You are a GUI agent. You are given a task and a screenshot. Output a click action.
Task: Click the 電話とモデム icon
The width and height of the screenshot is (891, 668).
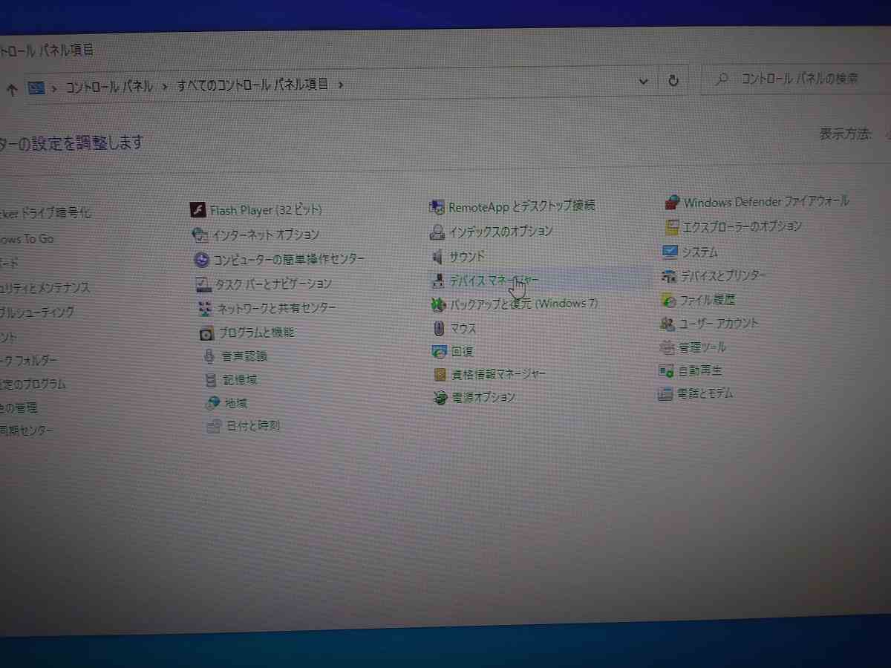pyautogui.click(x=665, y=394)
